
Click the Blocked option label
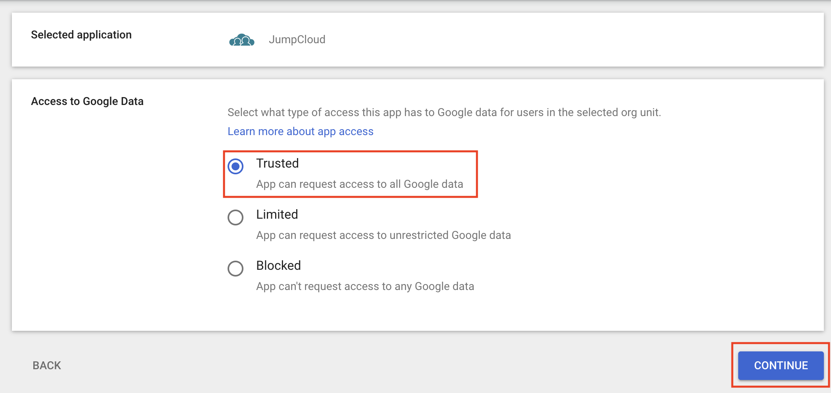point(278,265)
